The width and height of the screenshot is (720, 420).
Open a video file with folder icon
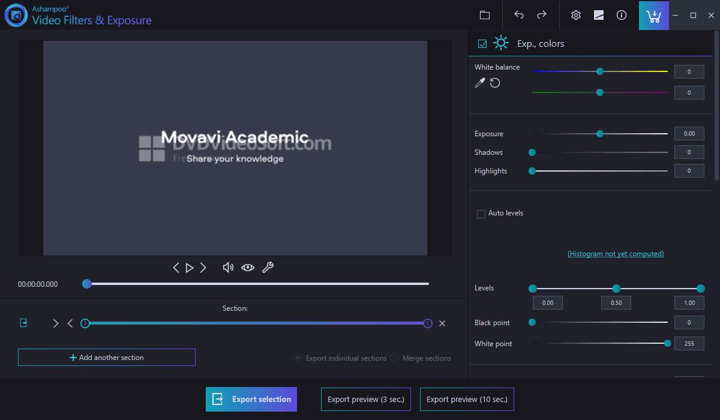485,15
